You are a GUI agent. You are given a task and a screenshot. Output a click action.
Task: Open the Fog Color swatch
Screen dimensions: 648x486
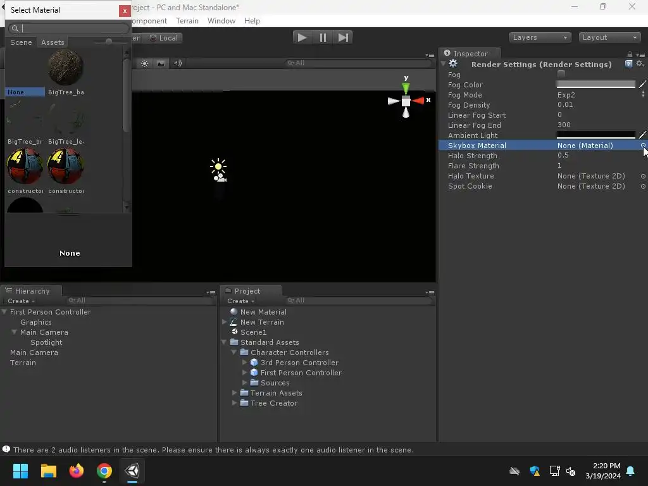pos(595,84)
